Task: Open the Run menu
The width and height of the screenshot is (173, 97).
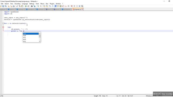Action: point(47,4)
